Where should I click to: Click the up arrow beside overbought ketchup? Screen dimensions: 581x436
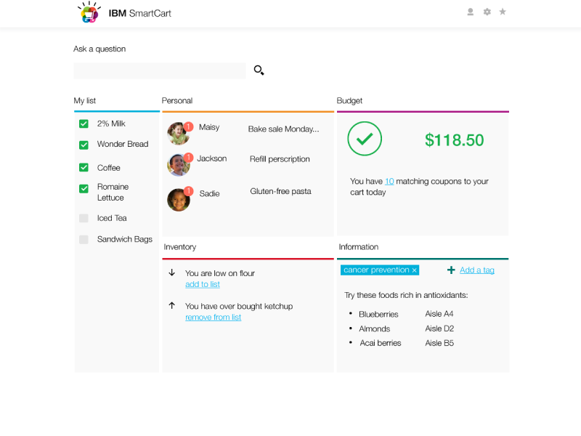pyautogui.click(x=172, y=306)
